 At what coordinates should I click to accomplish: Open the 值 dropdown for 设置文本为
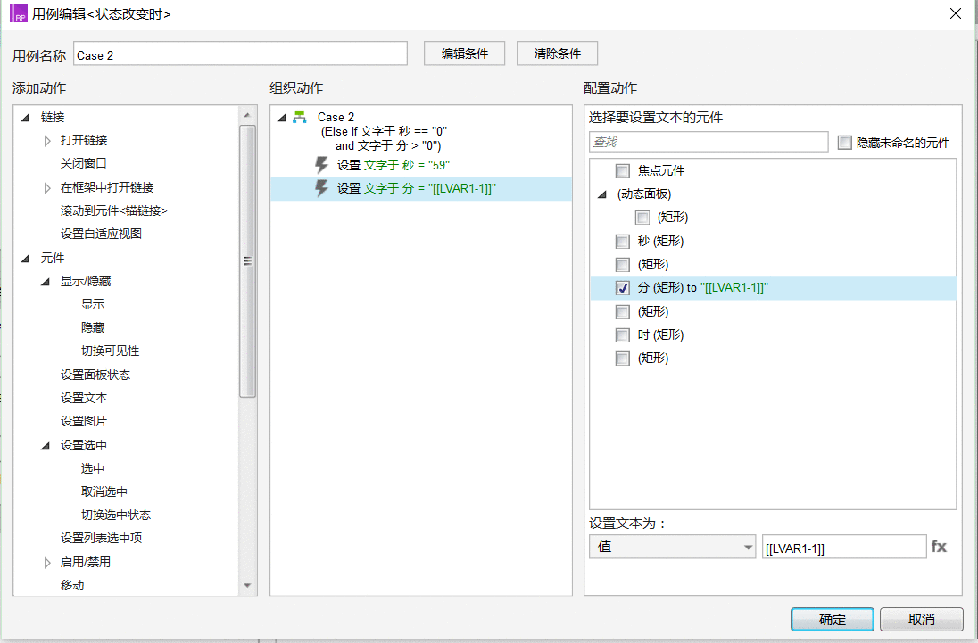pos(672,547)
